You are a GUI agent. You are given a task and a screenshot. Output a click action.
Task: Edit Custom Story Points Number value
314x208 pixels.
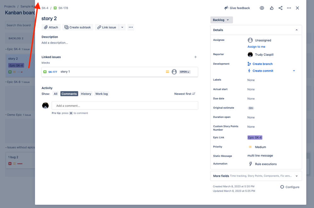click(251, 127)
